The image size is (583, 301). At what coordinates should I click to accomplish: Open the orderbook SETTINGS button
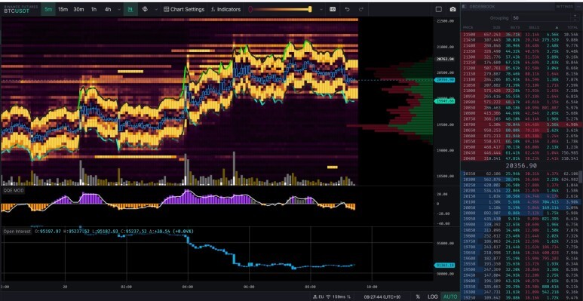pos(564,6)
